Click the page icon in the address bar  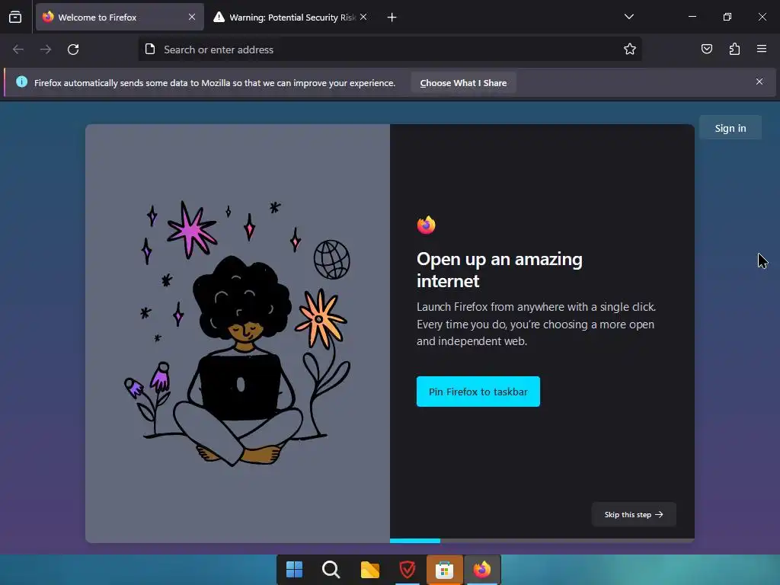(150, 49)
